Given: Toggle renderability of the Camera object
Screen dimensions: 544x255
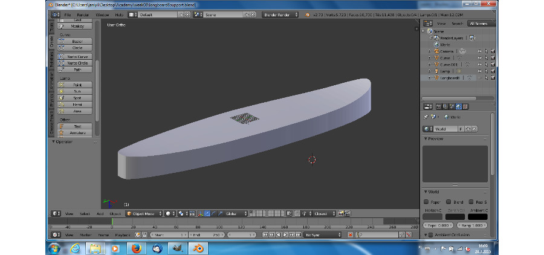Looking at the screenshot, I should pyautogui.click(x=493, y=51).
